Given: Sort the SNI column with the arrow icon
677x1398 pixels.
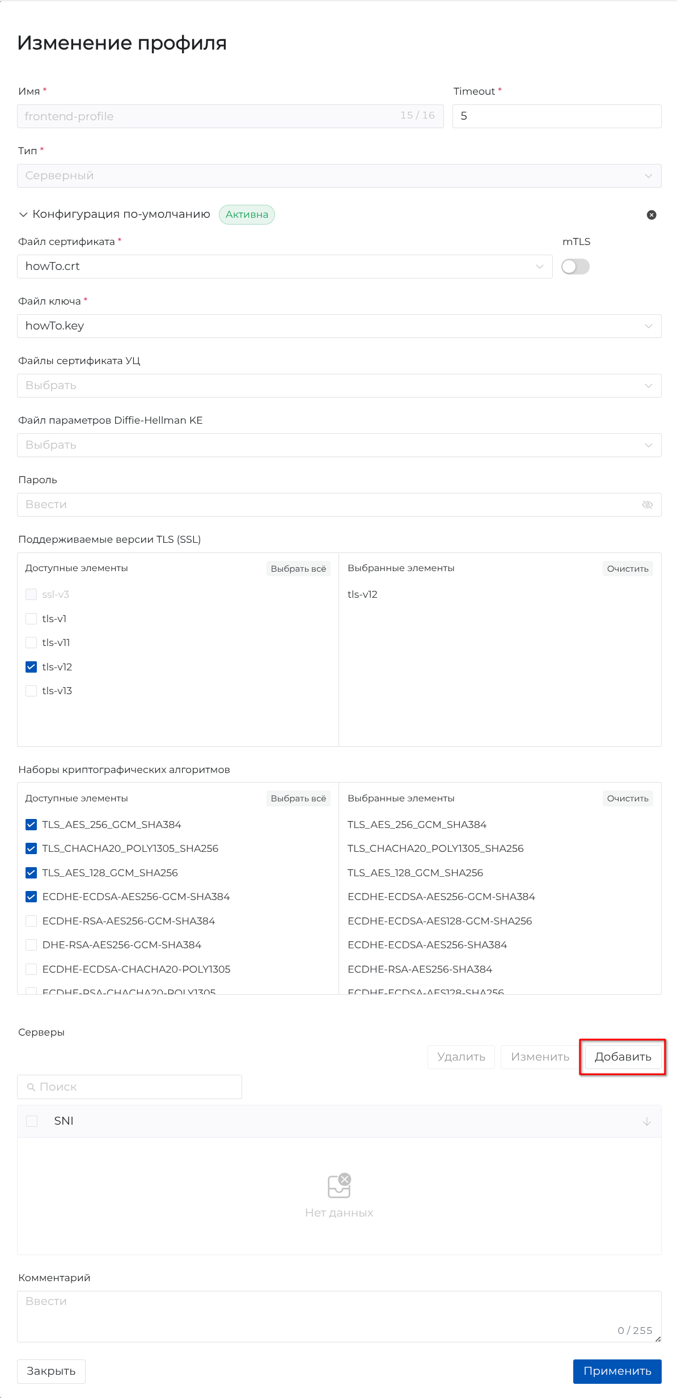Looking at the screenshot, I should click(x=646, y=1121).
